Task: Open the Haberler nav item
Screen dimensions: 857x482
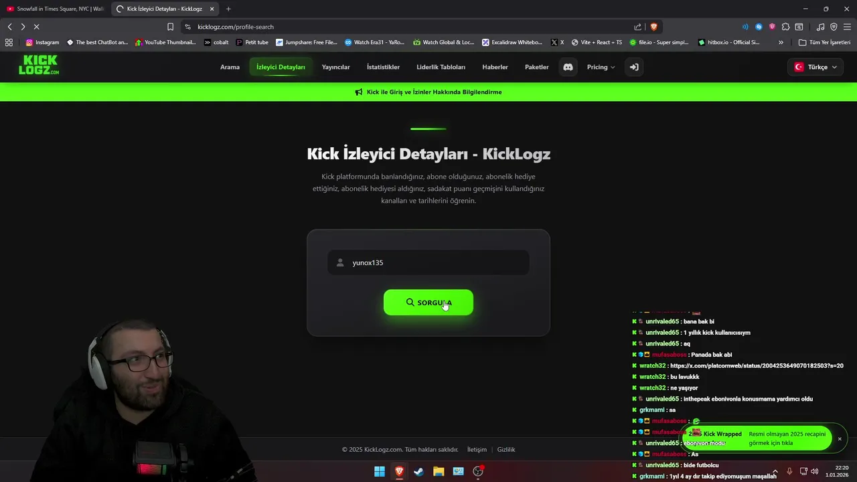Action: (495, 67)
